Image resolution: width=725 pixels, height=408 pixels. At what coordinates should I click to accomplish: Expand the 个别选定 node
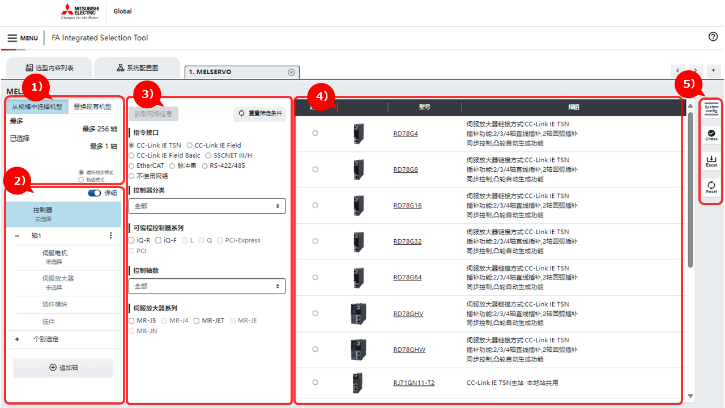[17, 339]
